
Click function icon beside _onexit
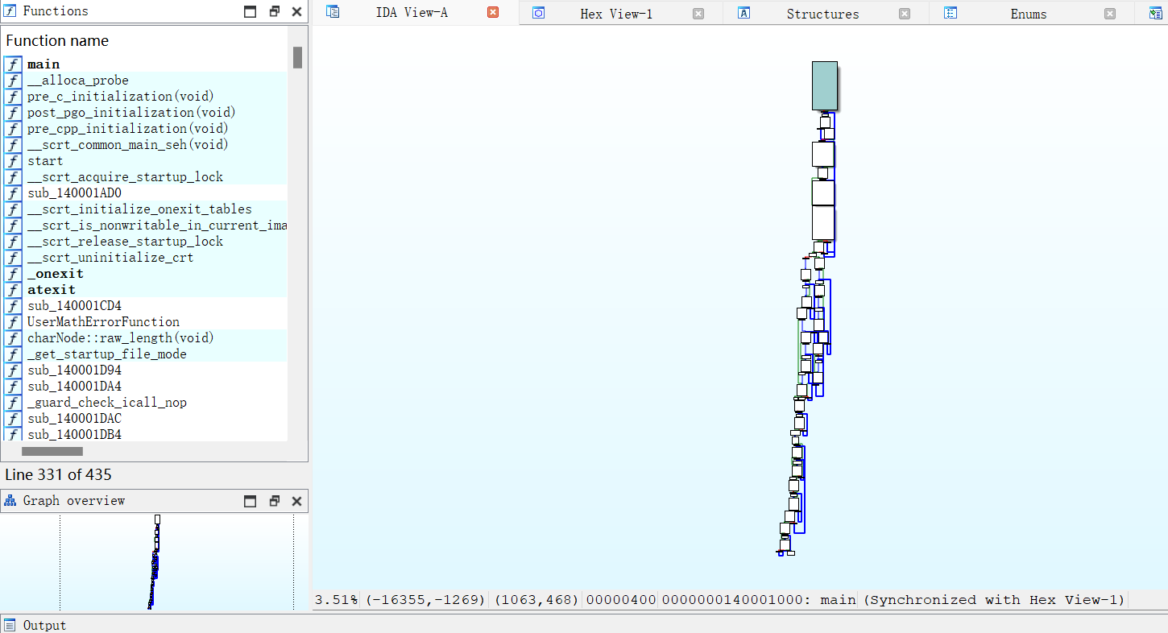click(13, 274)
